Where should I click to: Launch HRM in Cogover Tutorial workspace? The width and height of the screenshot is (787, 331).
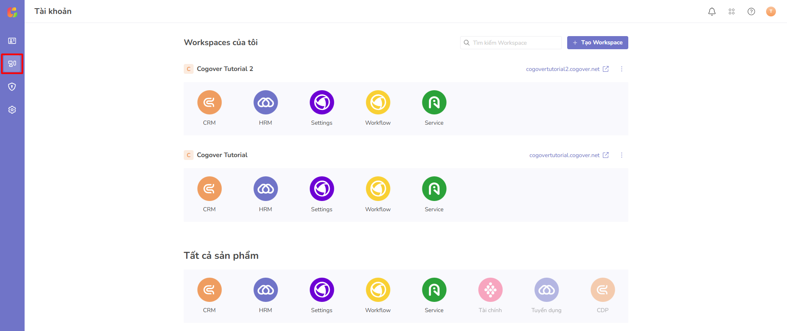click(266, 189)
